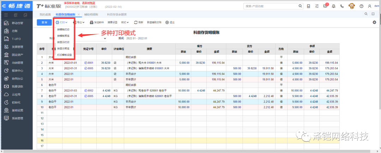Screen dimensions: 381x153
Task: Click the phone support icon
Action: (342, 6)
